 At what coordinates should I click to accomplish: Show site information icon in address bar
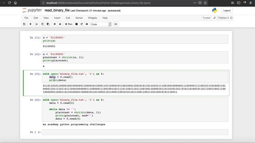(x=43, y=3)
